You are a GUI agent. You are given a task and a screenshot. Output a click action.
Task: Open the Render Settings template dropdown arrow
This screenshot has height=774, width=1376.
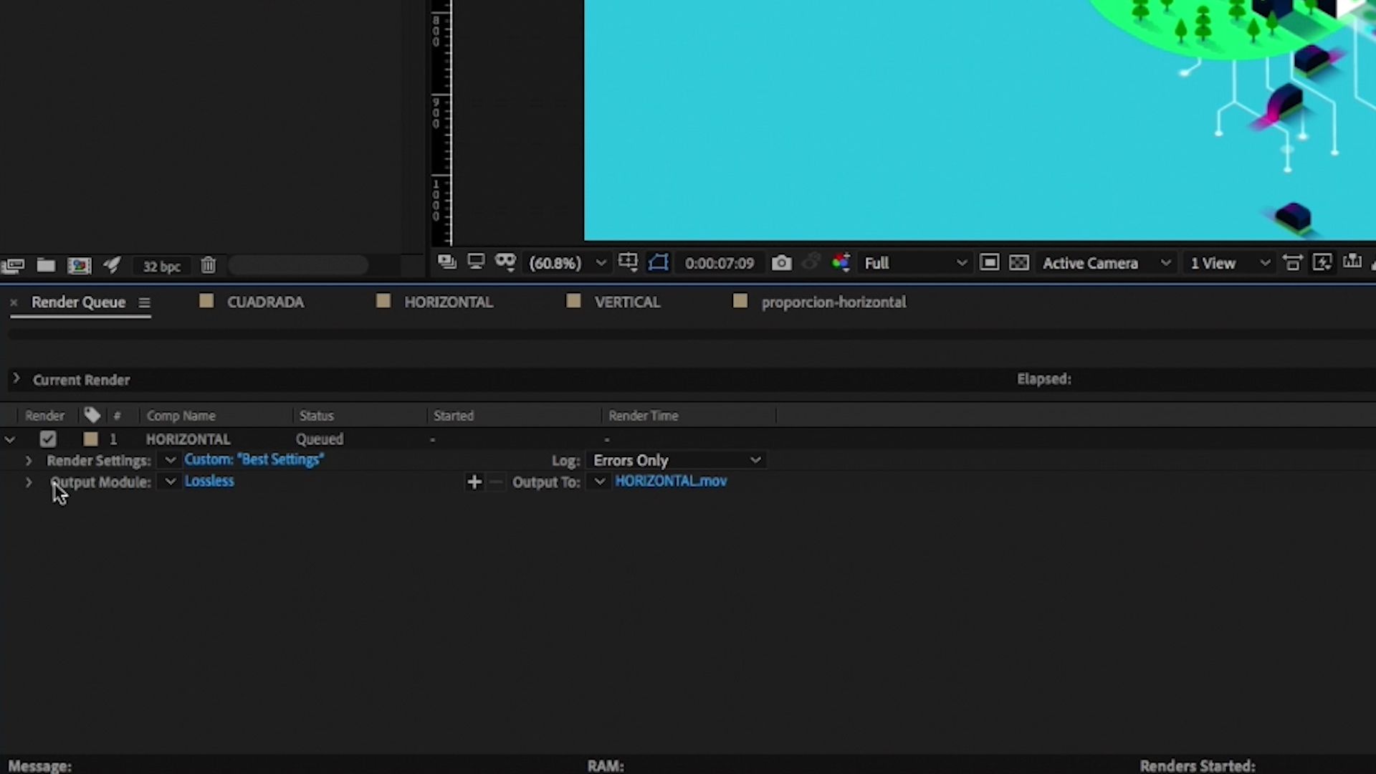(170, 460)
